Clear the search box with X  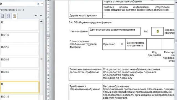click(38, 4)
